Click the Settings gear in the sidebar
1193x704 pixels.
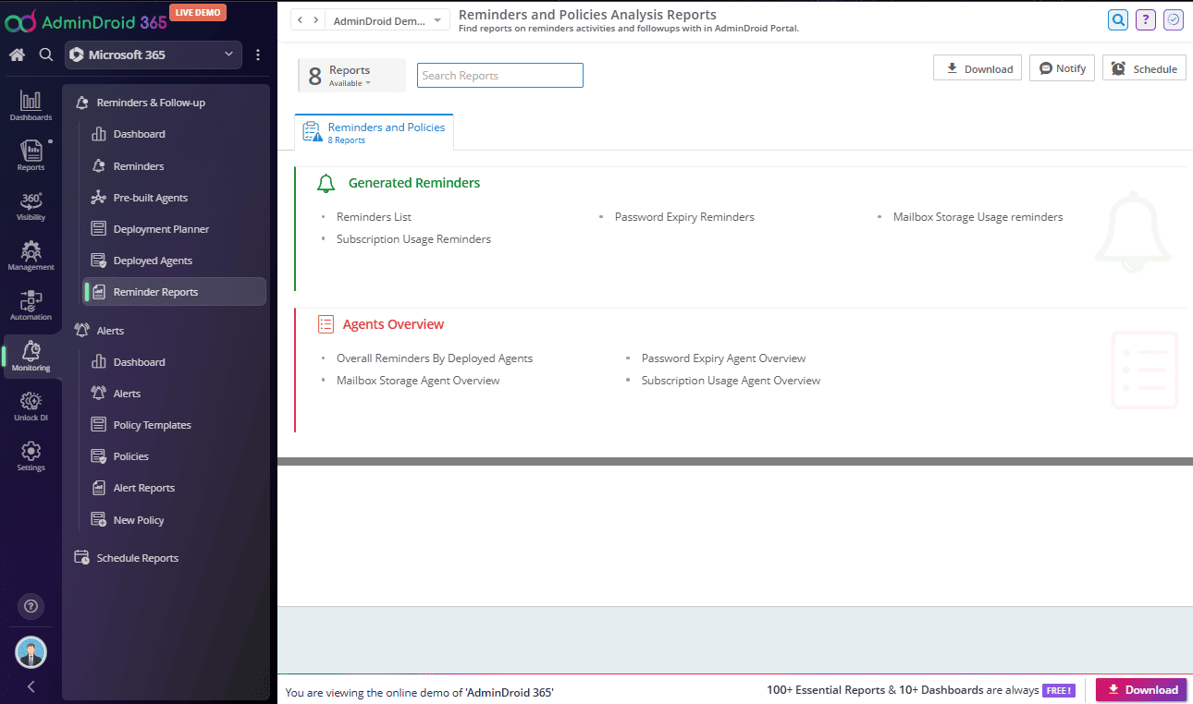point(31,455)
